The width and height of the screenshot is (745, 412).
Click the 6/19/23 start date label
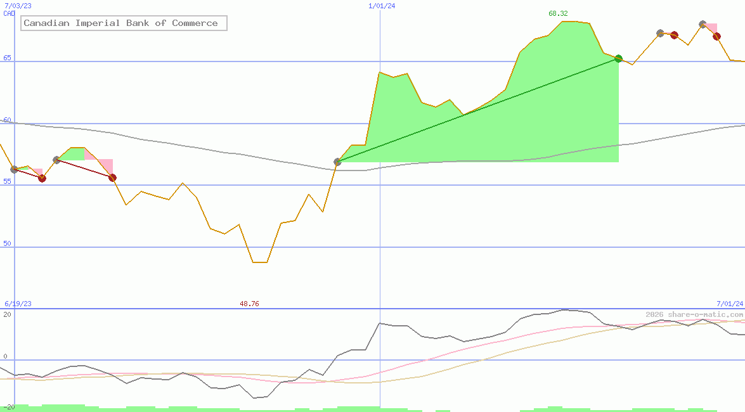pyautogui.click(x=18, y=304)
